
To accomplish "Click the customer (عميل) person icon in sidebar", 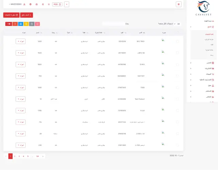I will click(x=213, y=86).
